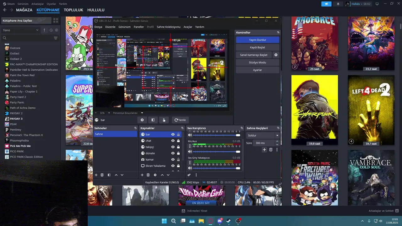The width and height of the screenshot is (402, 226).
Task: Click Kaydı Başlat button
Action: (x=258, y=47)
